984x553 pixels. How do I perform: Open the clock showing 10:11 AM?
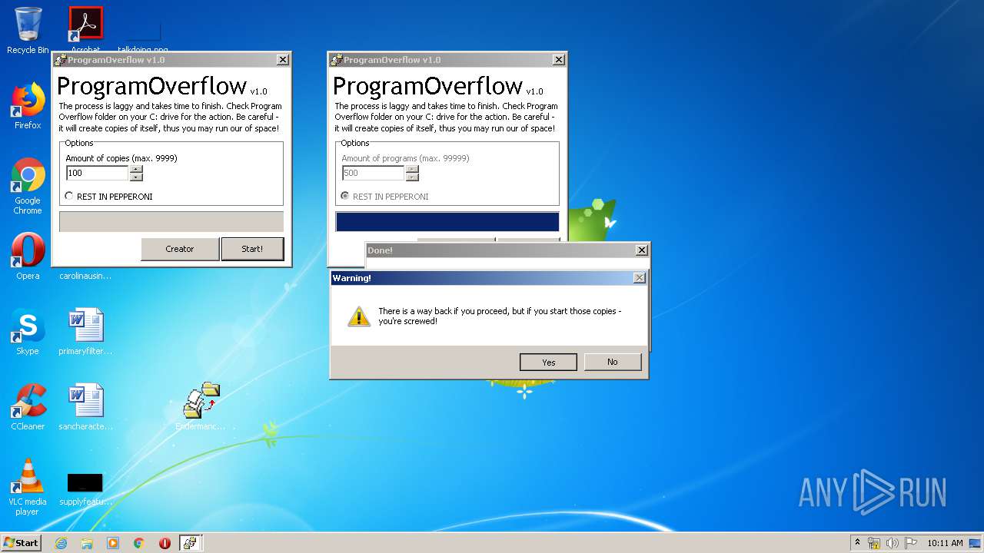click(945, 543)
